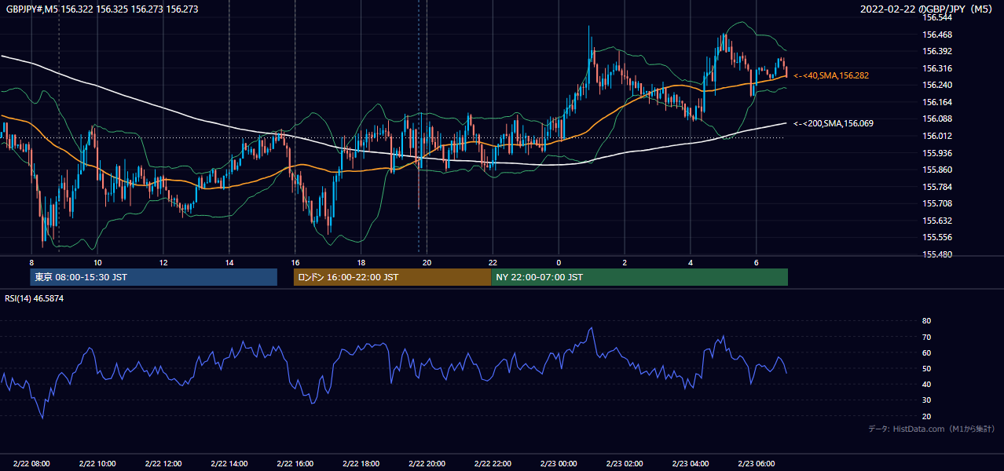Click bottom time label 2/22 16:00
This screenshot has height=471, width=1004.
click(x=295, y=464)
